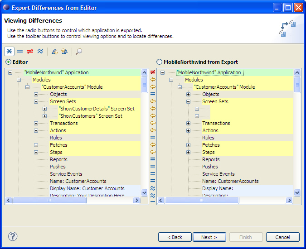Proceed with the Next button

209,237
